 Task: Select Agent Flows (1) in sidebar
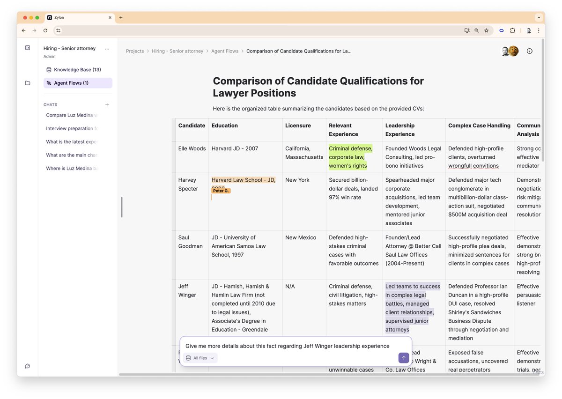tap(78, 83)
